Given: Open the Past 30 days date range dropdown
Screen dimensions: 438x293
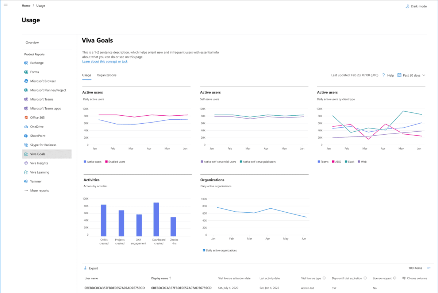Looking at the screenshot, I should pyautogui.click(x=411, y=75).
